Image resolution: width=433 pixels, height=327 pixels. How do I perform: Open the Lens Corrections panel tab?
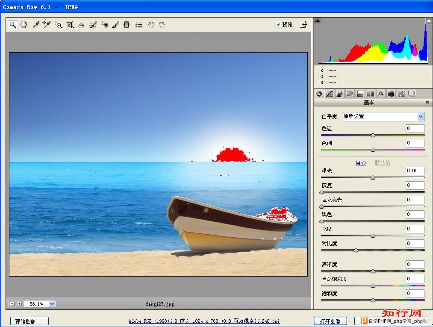pyautogui.click(x=370, y=94)
